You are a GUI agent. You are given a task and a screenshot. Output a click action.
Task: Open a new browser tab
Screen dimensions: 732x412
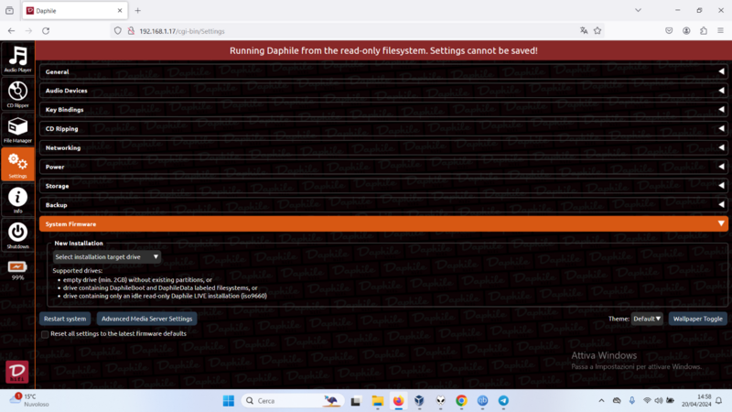click(138, 10)
